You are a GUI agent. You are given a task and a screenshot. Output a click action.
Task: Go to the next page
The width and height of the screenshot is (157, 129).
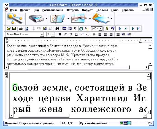point(133,29)
